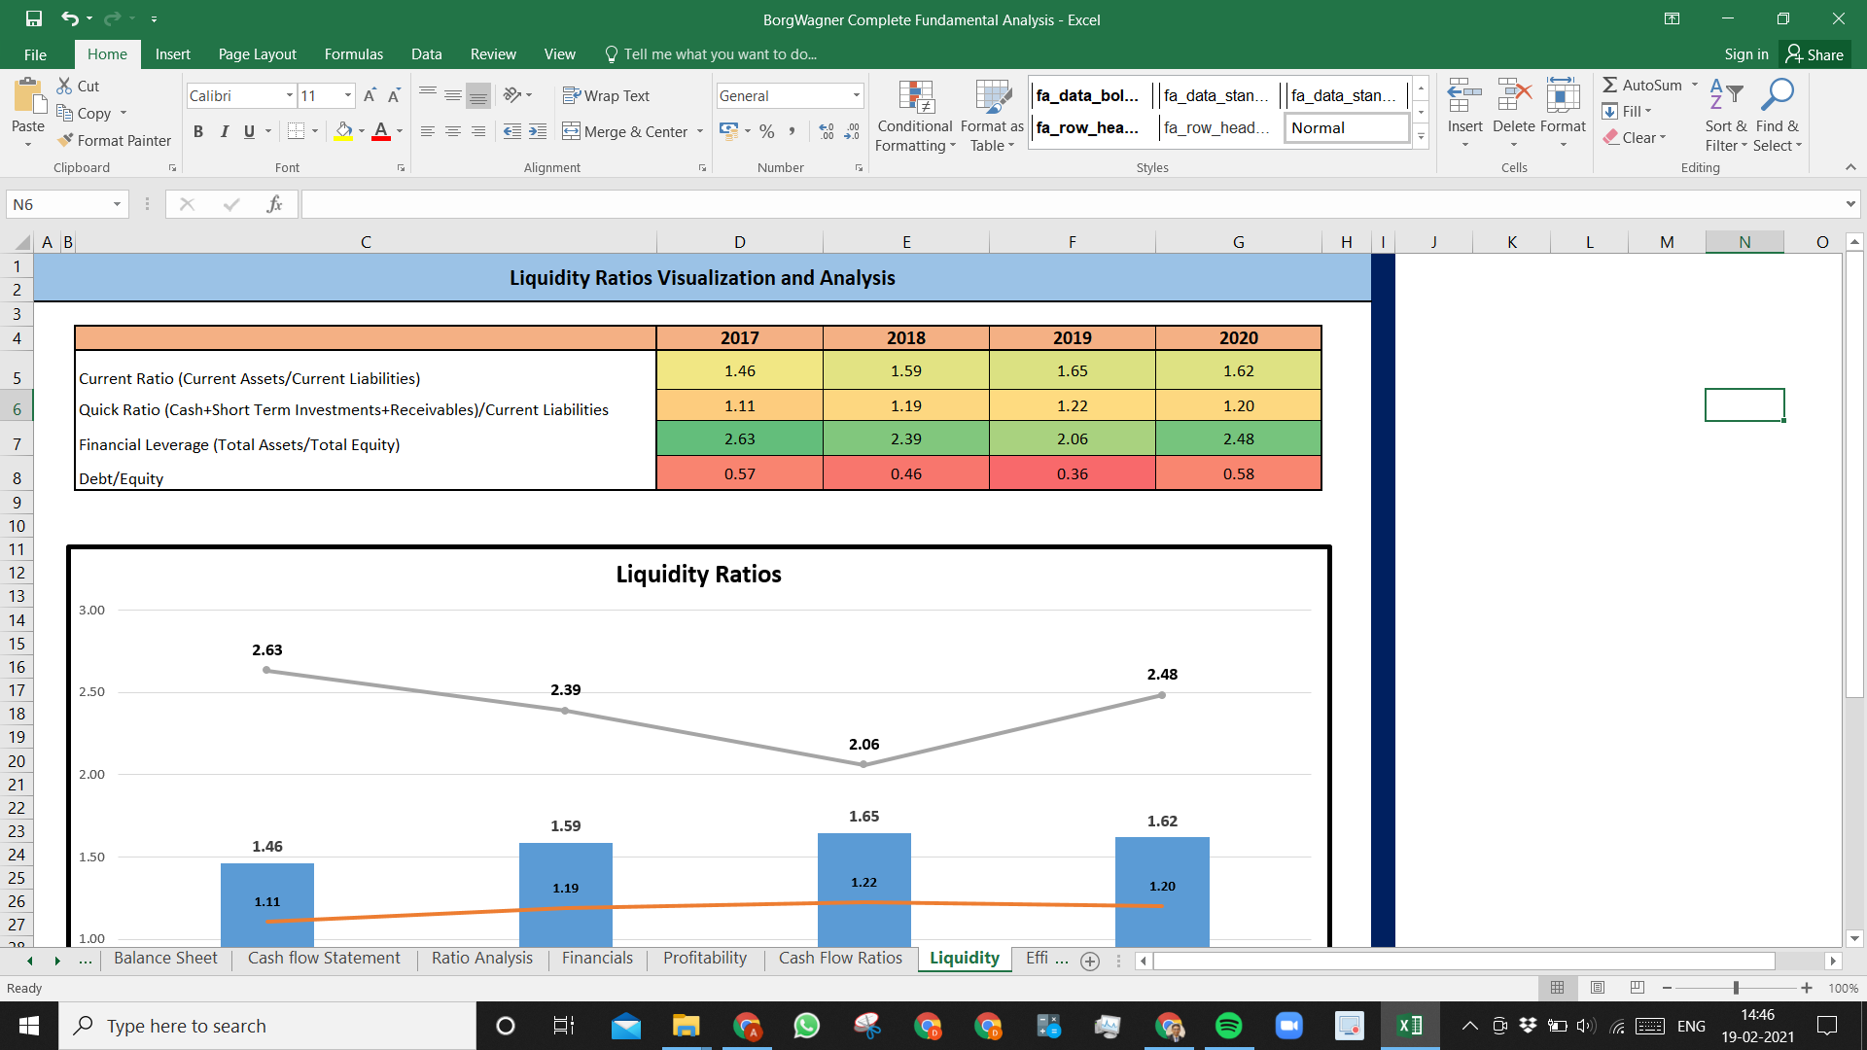Expand the Name Box dropdown arrow
The width and height of the screenshot is (1867, 1050).
tap(117, 204)
